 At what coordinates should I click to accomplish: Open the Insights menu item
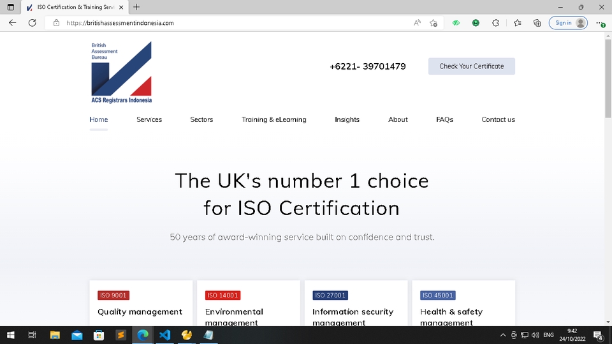347,119
